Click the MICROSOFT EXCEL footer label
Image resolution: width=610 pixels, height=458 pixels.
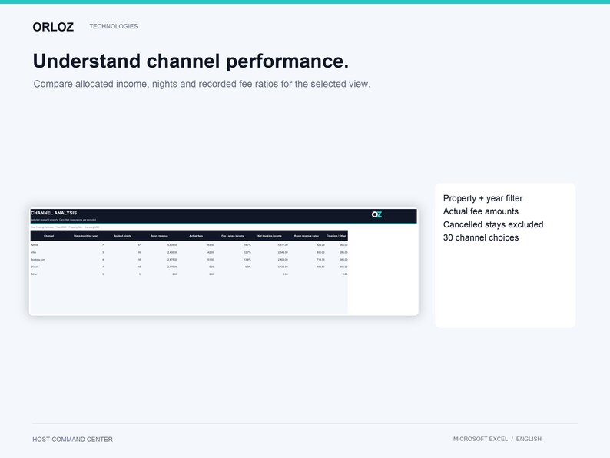click(480, 439)
